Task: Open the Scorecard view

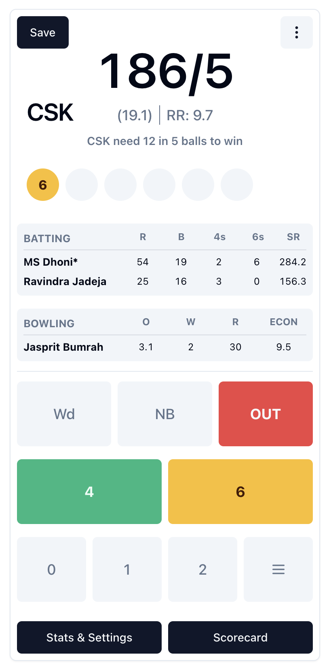Action: 240,637
